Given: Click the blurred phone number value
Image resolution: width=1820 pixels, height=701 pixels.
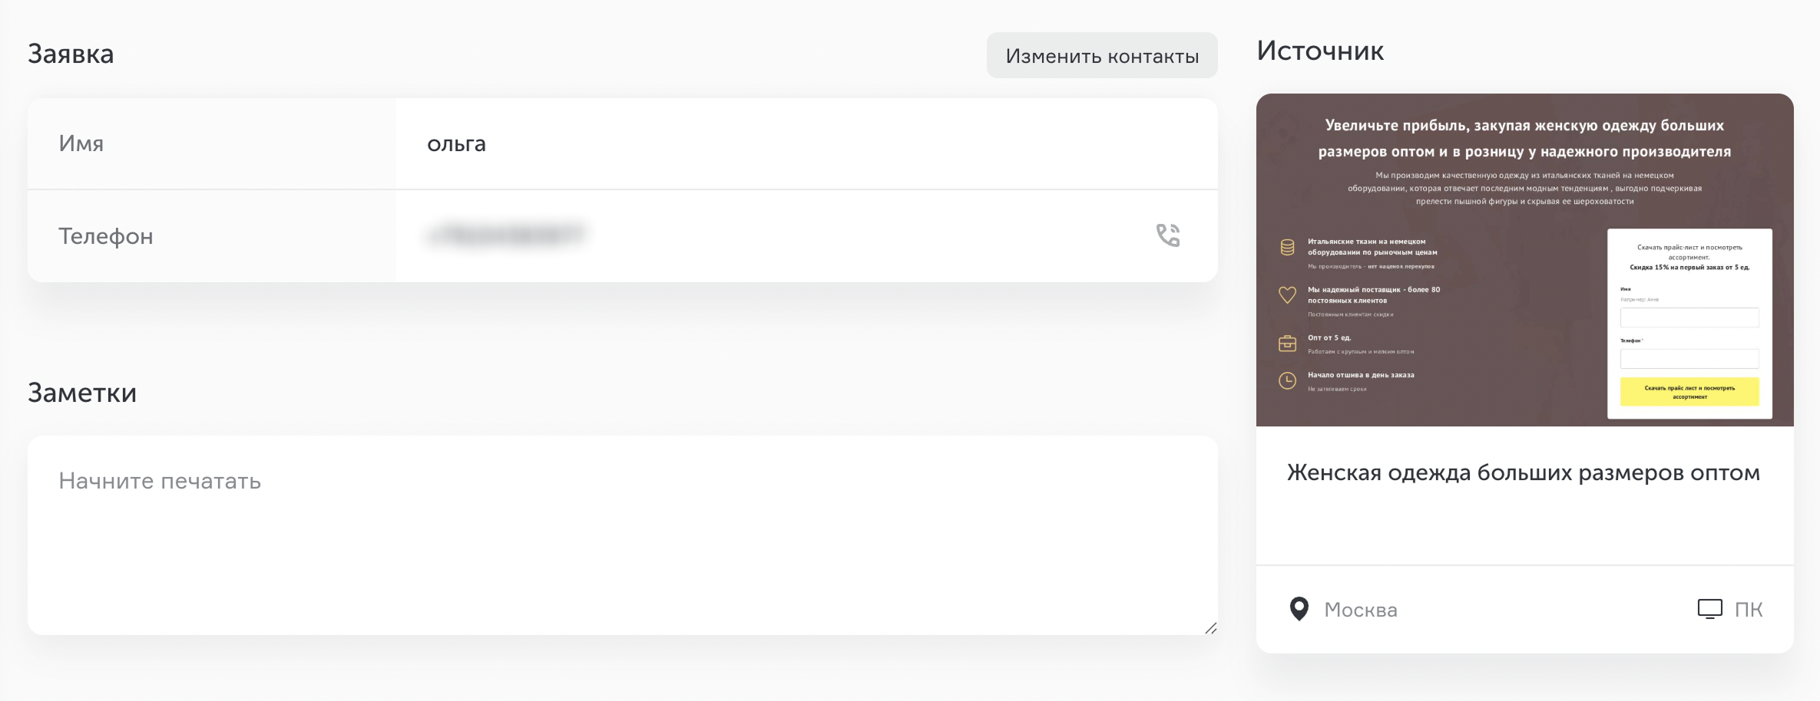Looking at the screenshot, I should pos(506,235).
